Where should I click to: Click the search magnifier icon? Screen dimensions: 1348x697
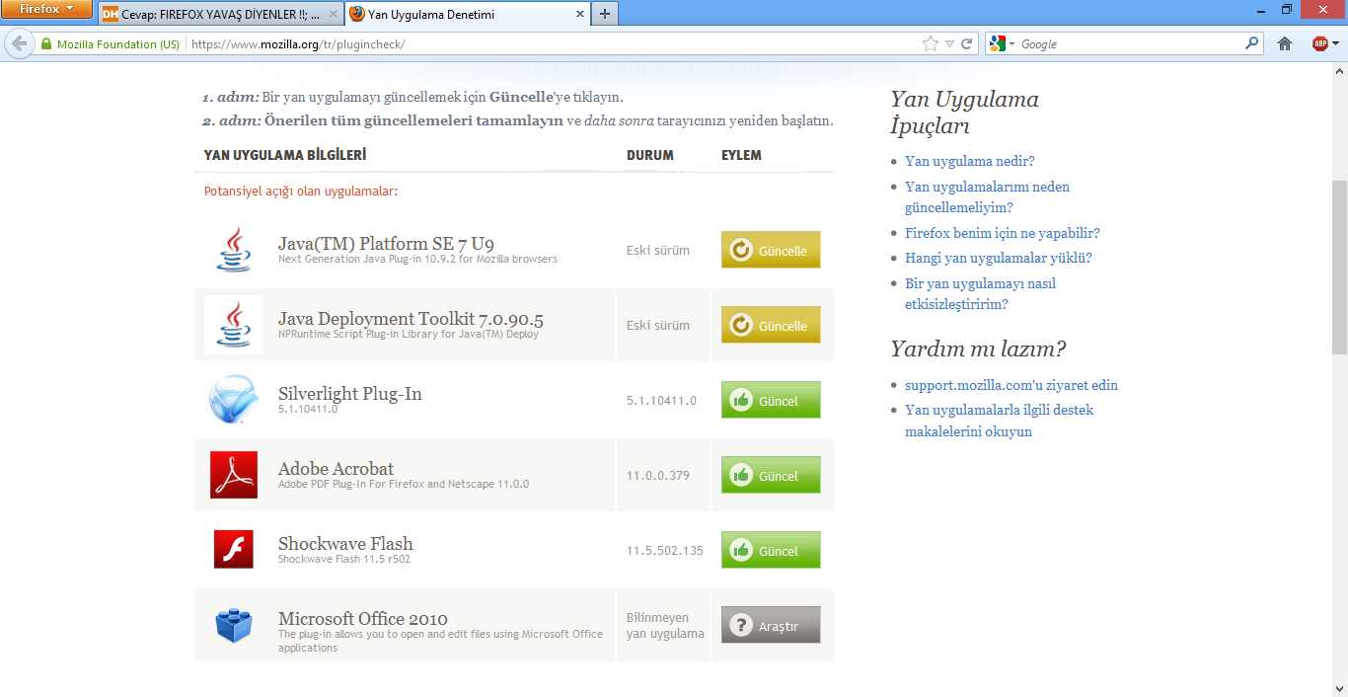[1252, 44]
